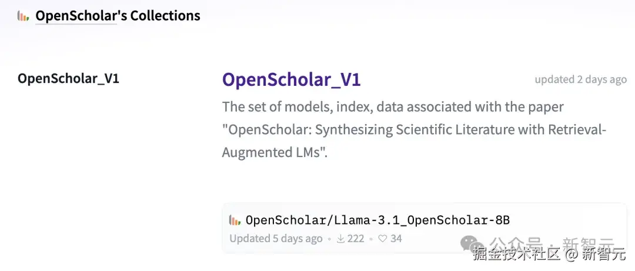Click the download count 222
The width and height of the screenshot is (635, 271).
pyautogui.click(x=356, y=238)
